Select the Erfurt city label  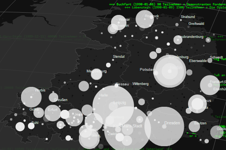[x=52, y=110]
